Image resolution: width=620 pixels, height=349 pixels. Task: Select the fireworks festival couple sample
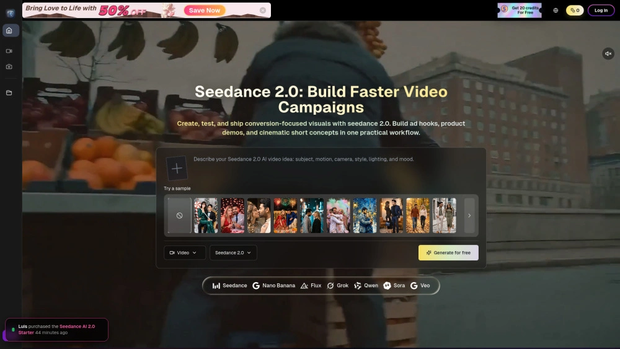click(285, 215)
